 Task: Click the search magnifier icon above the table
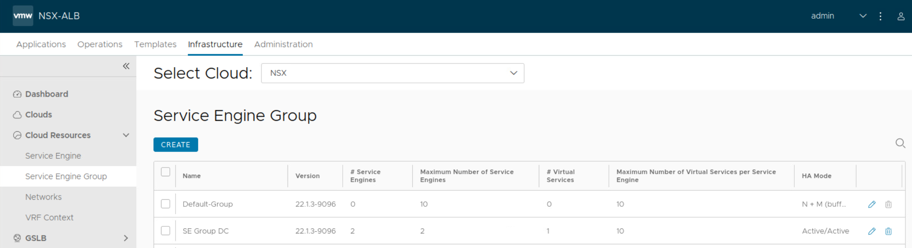click(900, 143)
